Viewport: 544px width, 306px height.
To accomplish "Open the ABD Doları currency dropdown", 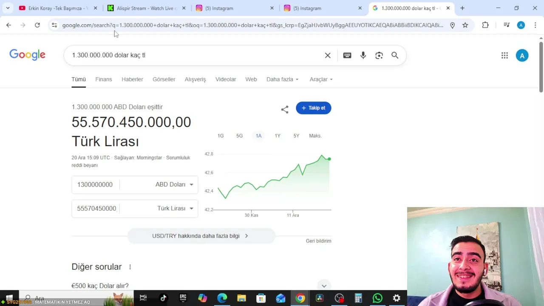I will tap(174, 184).
